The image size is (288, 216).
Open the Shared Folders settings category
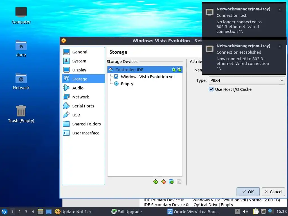click(83, 124)
